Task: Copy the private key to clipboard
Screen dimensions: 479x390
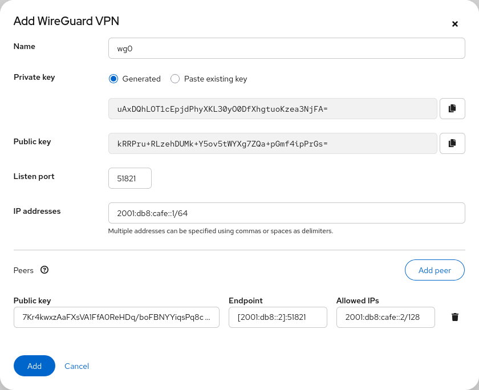Action: click(x=452, y=108)
